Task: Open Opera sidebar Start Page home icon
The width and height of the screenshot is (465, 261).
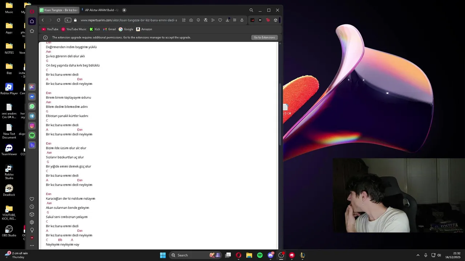Action: coord(32,21)
